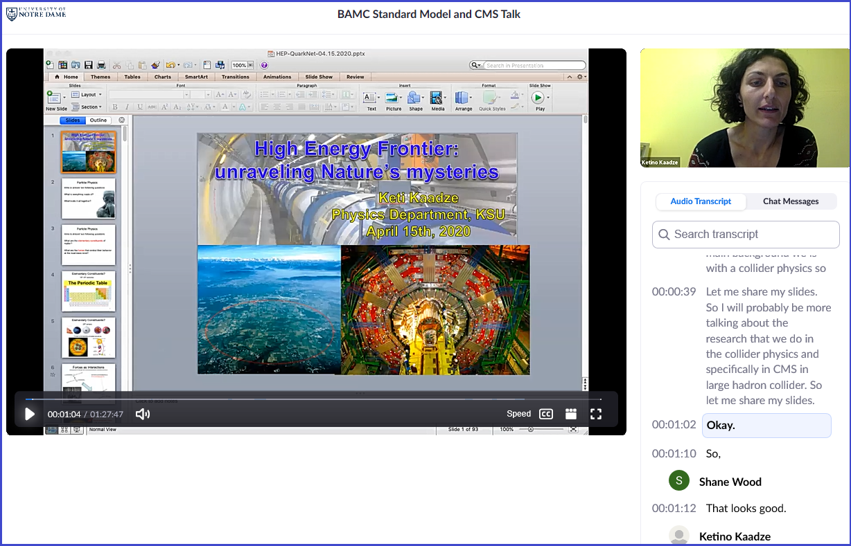Image resolution: width=851 pixels, height=546 pixels.
Task: Click the magnifier icon in transcript search
Action: 664,235
